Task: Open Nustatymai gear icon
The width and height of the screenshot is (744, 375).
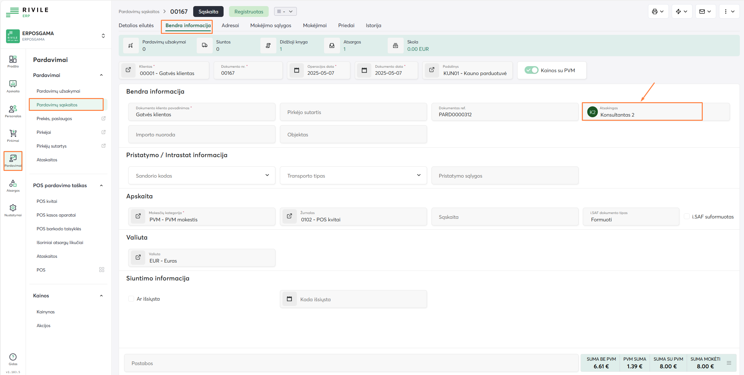Action: pyautogui.click(x=13, y=210)
